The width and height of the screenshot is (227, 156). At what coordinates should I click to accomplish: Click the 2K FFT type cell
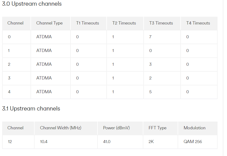pos(151,142)
